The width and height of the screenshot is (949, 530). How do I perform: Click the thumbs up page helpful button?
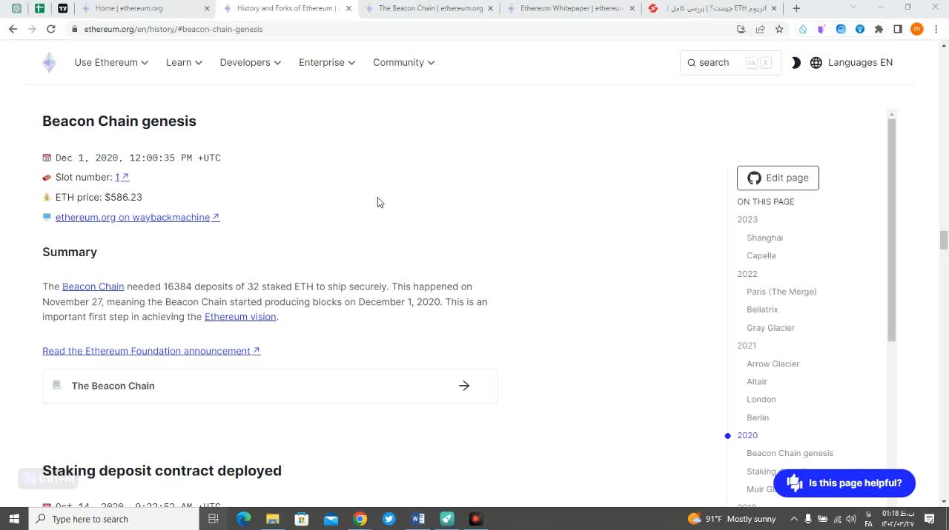pyautogui.click(x=844, y=483)
